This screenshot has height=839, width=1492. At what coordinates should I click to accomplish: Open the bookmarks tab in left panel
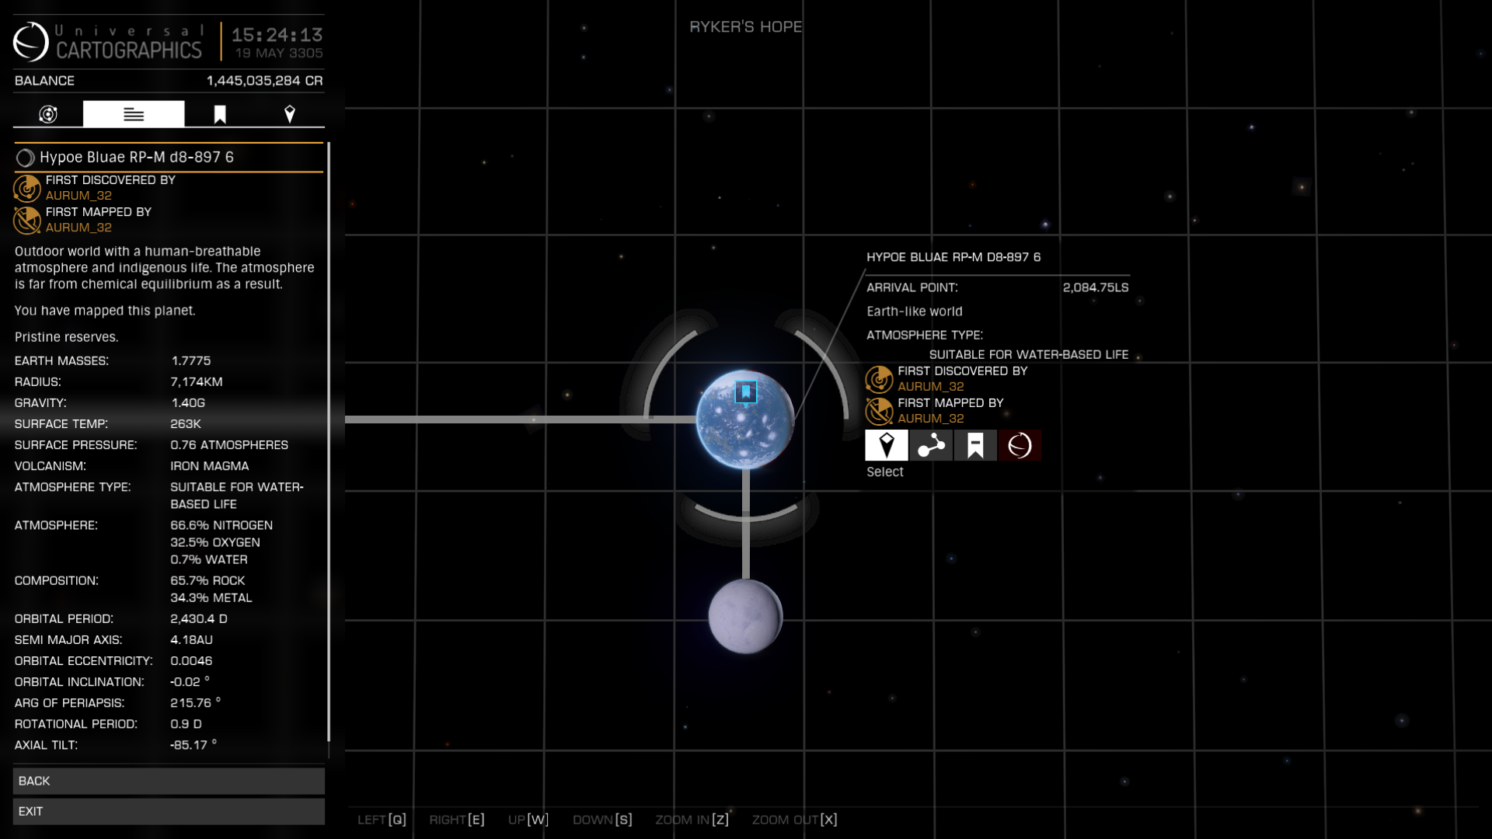220,114
